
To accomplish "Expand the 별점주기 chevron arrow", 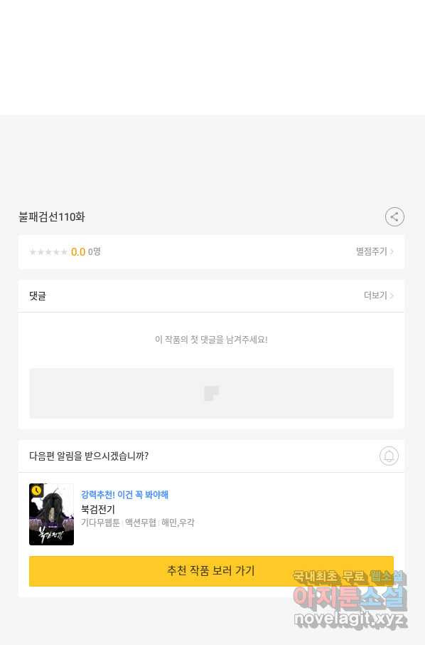I will coord(392,251).
